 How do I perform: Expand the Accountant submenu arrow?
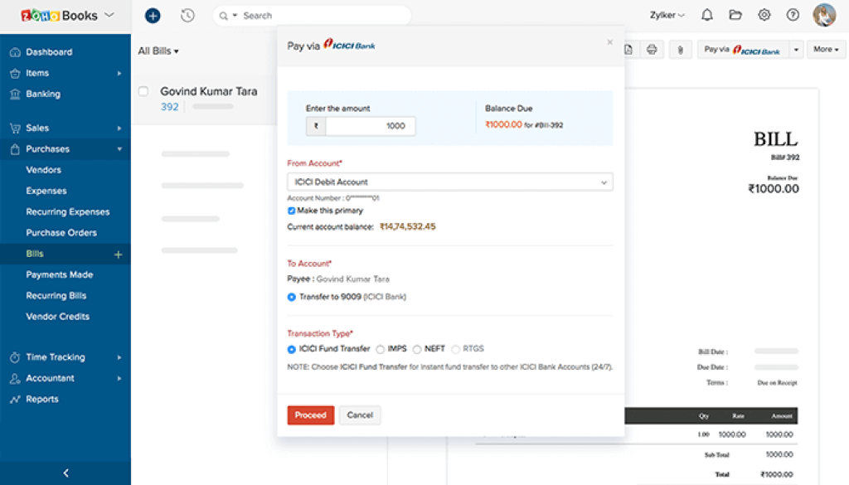(119, 378)
